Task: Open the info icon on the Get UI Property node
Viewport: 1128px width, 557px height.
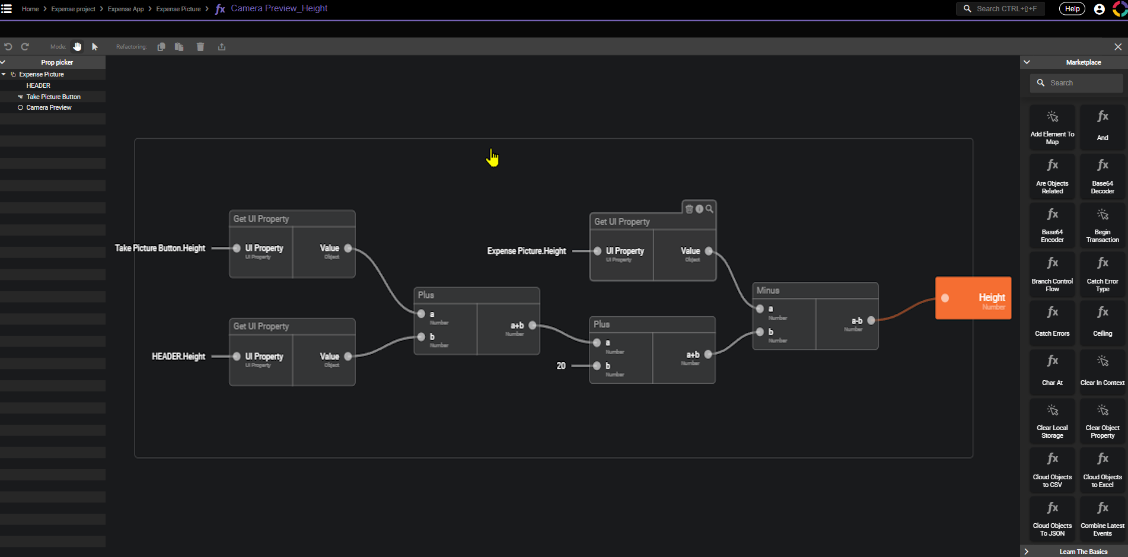Action: point(699,209)
